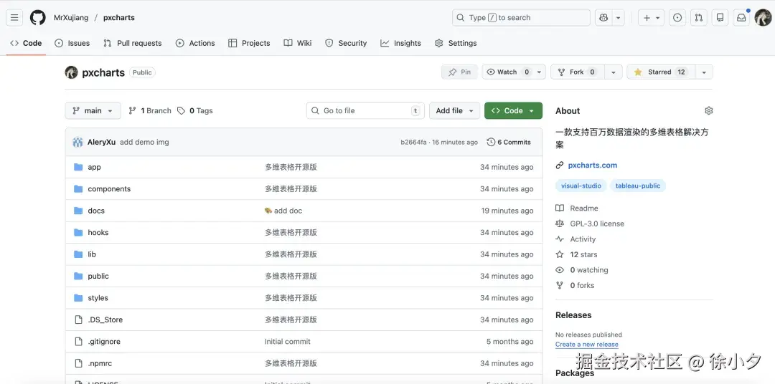
Task: Visit the pxcharts.com website link
Action: point(593,165)
